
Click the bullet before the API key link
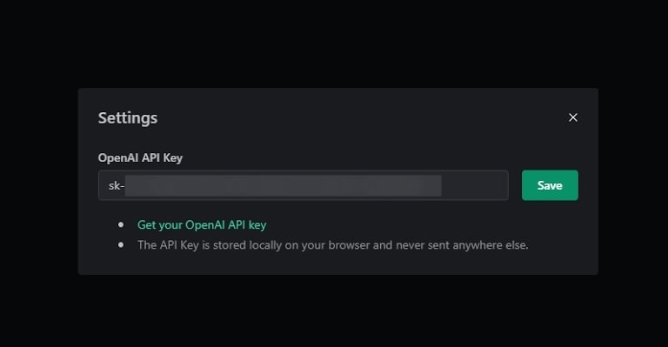pyautogui.click(x=121, y=224)
